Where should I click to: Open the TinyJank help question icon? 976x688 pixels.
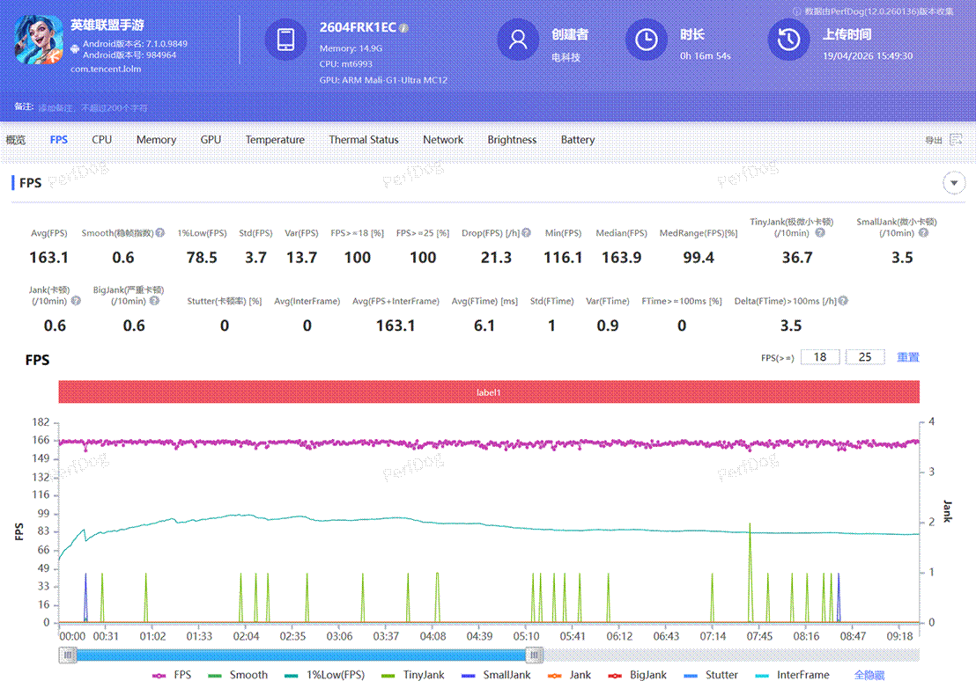(819, 233)
